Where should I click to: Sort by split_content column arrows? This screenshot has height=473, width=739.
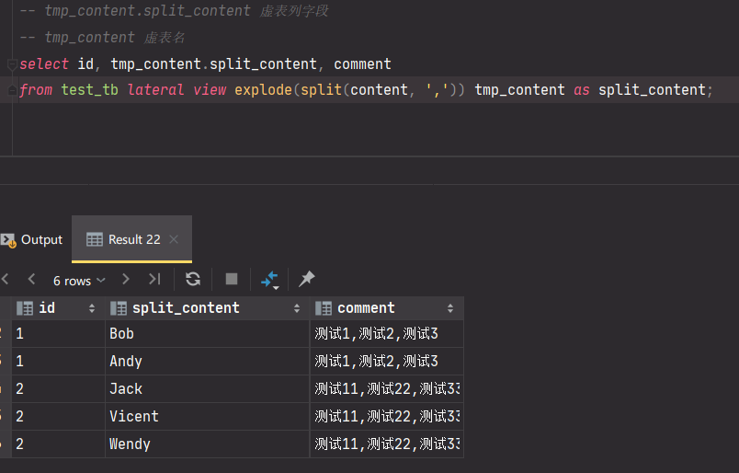tap(297, 308)
